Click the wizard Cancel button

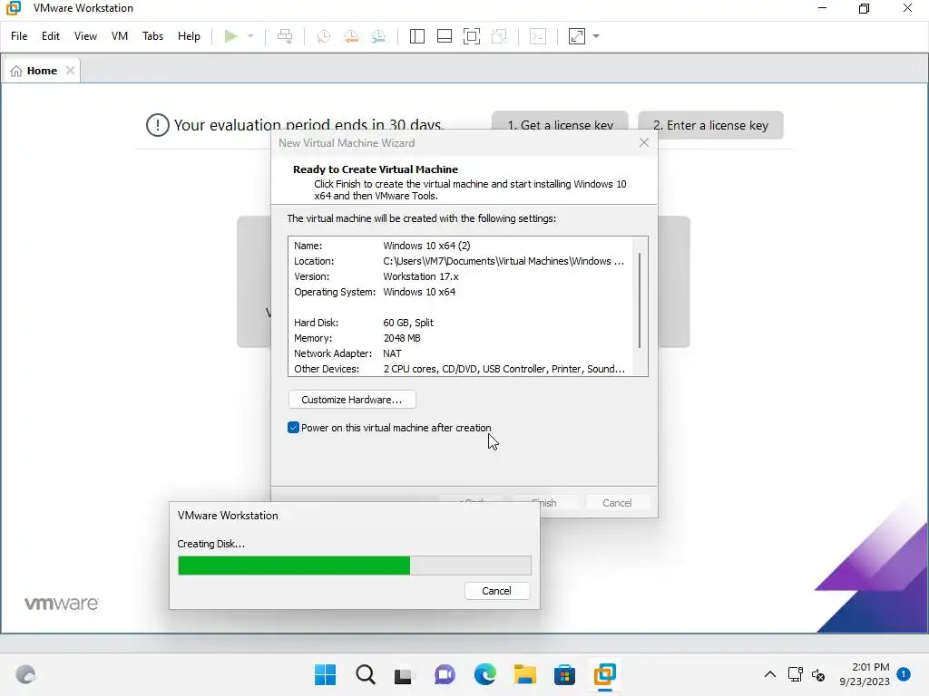coord(617,503)
